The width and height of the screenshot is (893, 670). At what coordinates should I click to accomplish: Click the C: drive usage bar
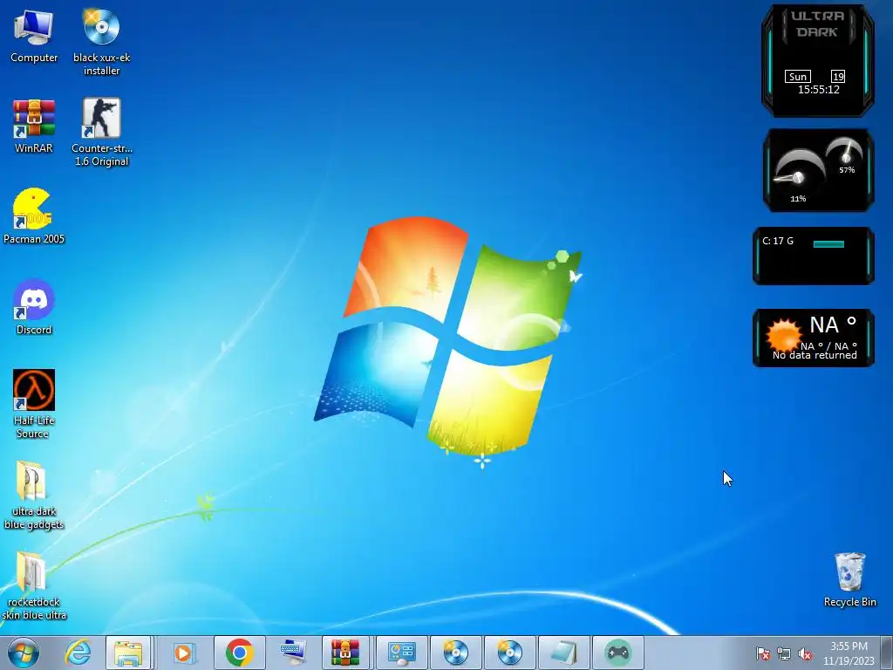(828, 244)
